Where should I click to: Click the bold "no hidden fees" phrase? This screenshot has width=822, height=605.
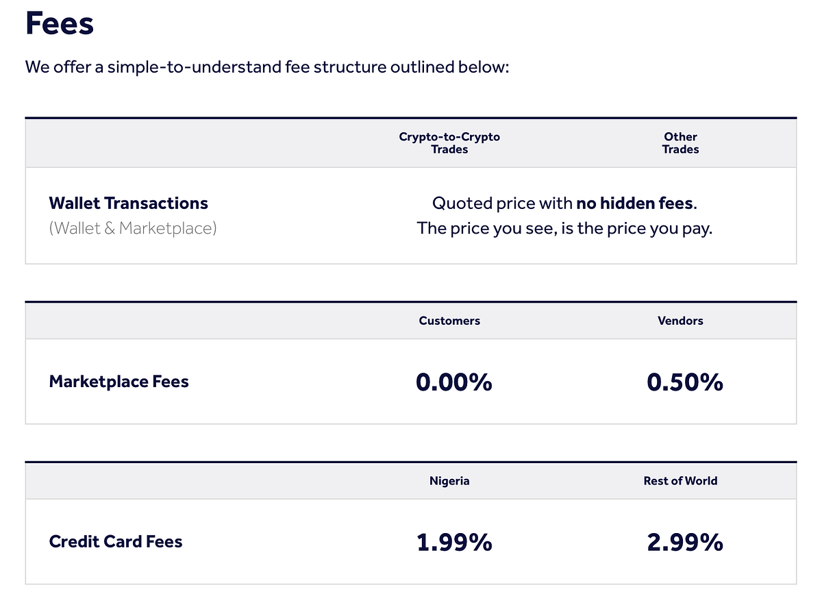pyautogui.click(x=634, y=203)
